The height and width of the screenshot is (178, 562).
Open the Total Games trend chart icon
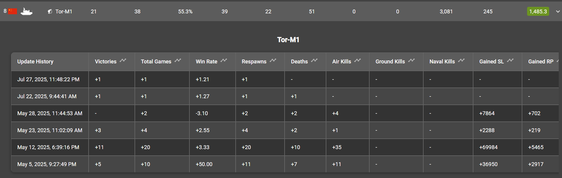pos(178,60)
